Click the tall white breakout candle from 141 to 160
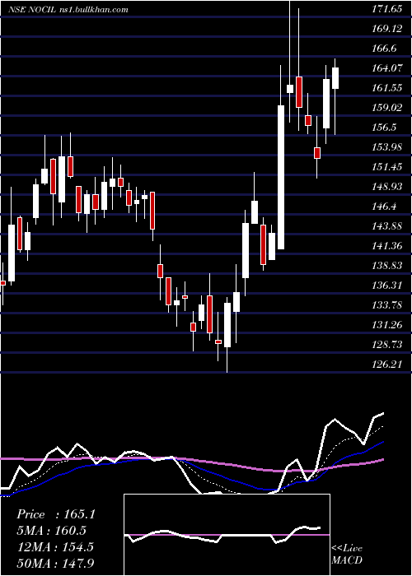 [281, 178]
